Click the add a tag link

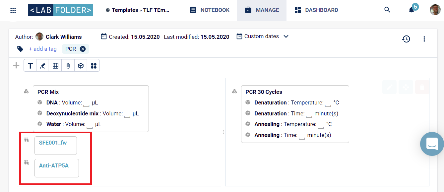(43, 49)
